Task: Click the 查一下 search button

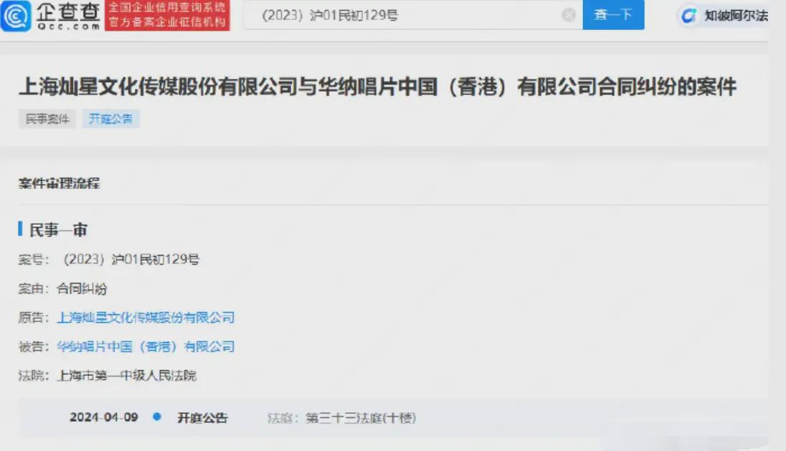Action: (x=613, y=15)
